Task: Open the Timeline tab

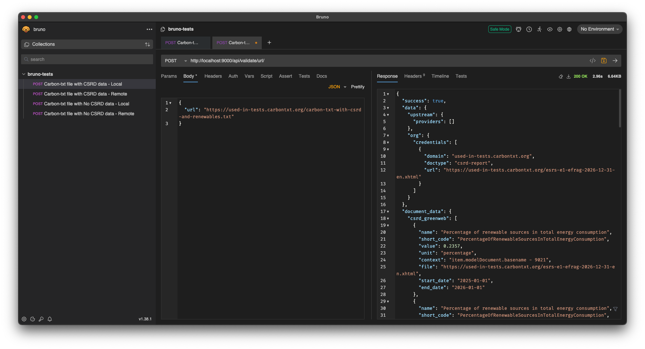Action: 440,76
